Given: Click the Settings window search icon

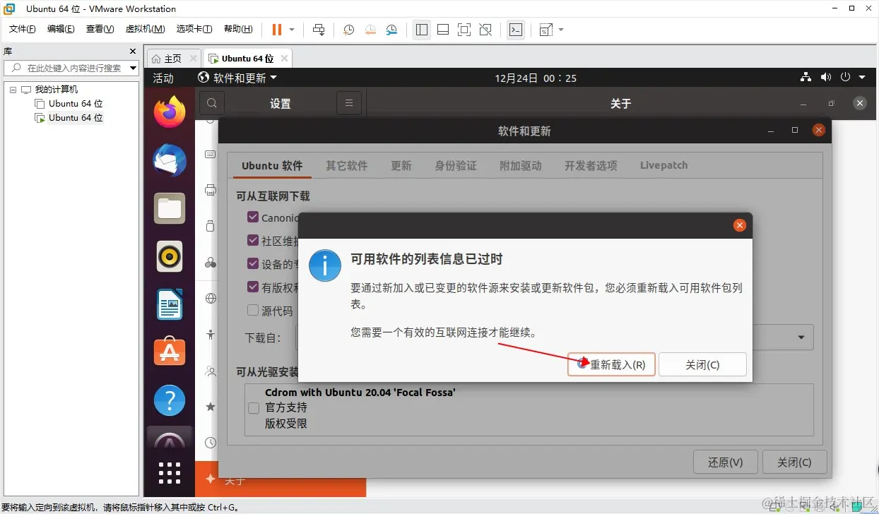Looking at the screenshot, I should pos(211,104).
